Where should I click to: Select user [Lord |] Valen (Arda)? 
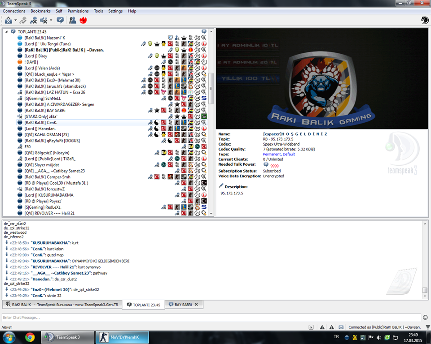(x=42, y=68)
